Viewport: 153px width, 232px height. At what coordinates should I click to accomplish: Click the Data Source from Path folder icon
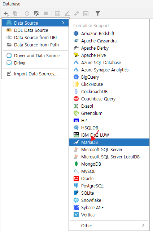[9, 45]
